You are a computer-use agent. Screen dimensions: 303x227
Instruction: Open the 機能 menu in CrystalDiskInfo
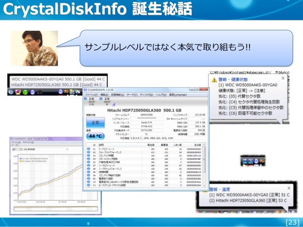[x=117, y=95]
